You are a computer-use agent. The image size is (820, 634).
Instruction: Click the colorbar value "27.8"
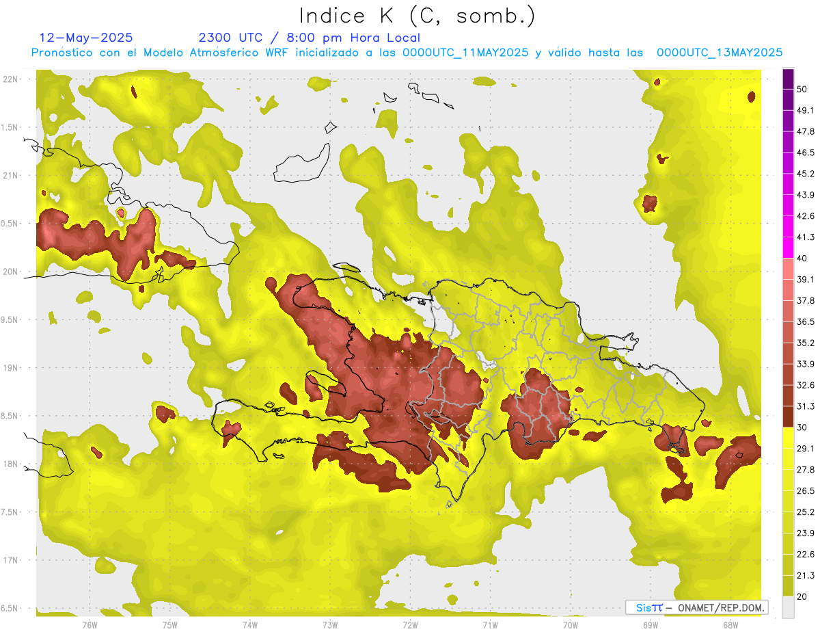pos(806,470)
